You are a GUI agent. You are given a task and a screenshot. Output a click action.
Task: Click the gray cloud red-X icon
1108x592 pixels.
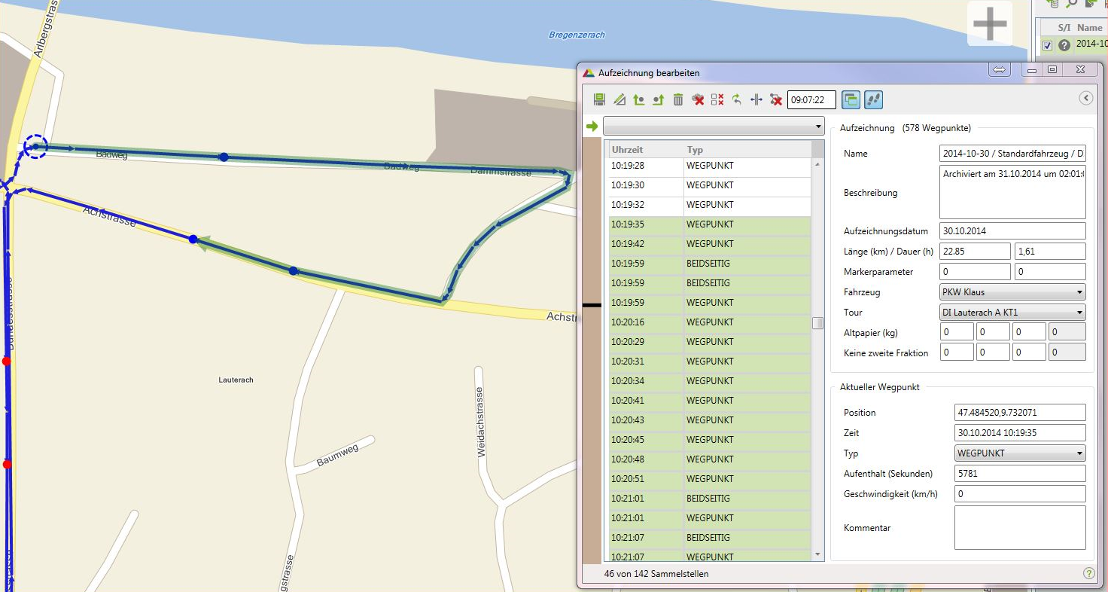coord(698,99)
